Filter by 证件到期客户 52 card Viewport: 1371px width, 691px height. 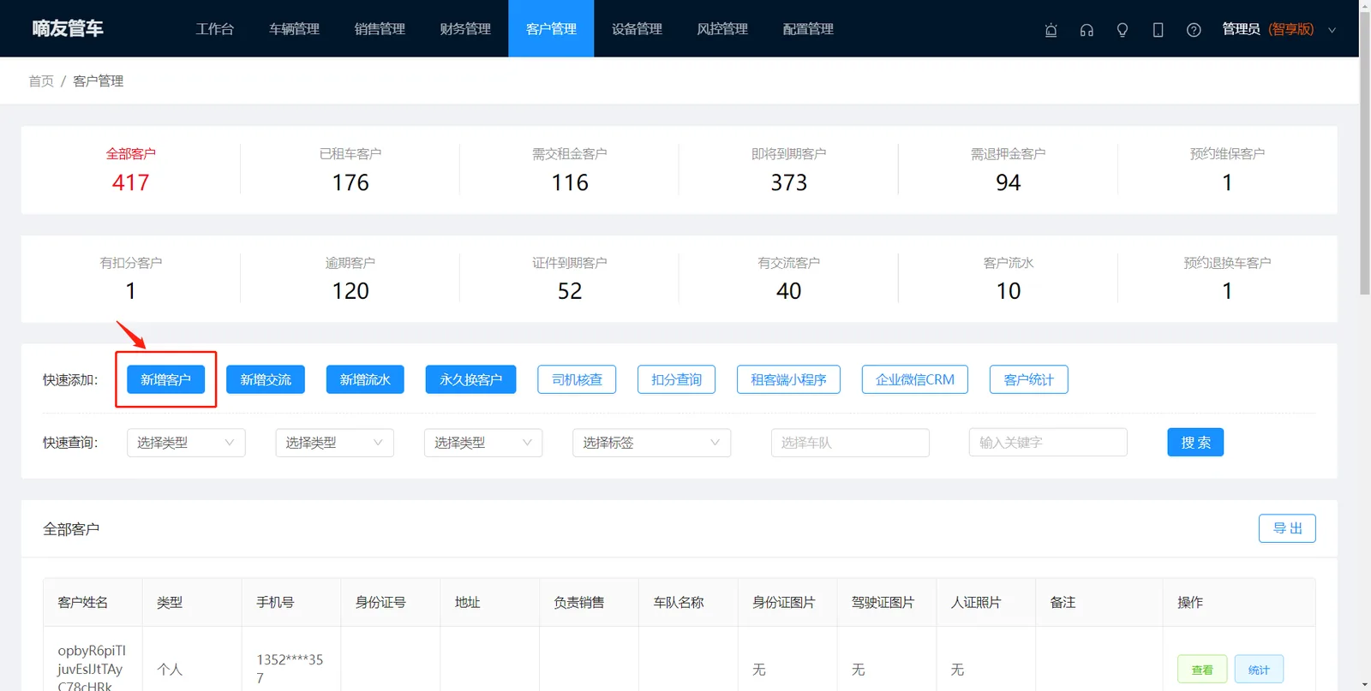(570, 278)
